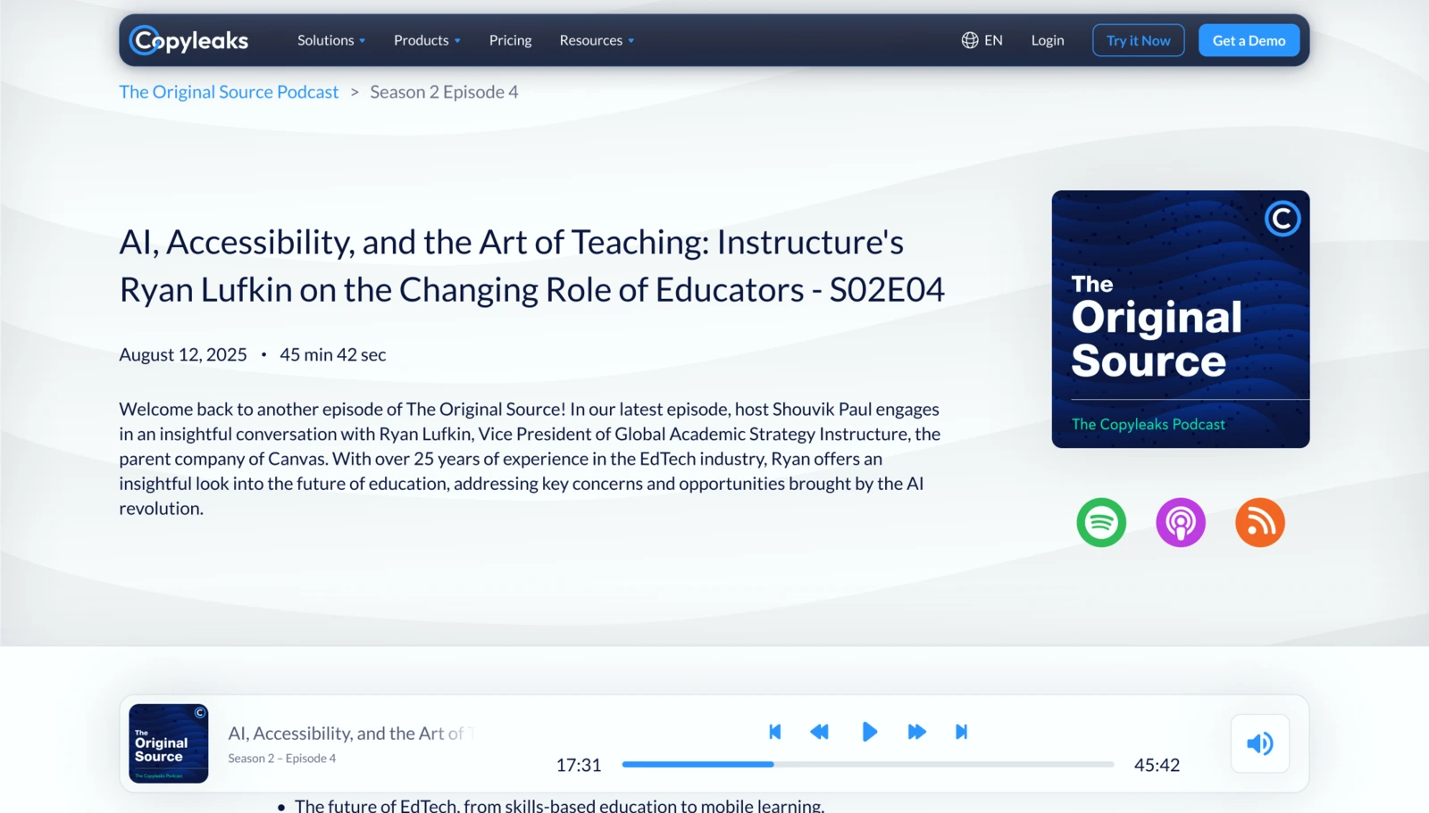The height and width of the screenshot is (813, 1429).
Task: Click the Try it Now button
Action: (1138, 40)
